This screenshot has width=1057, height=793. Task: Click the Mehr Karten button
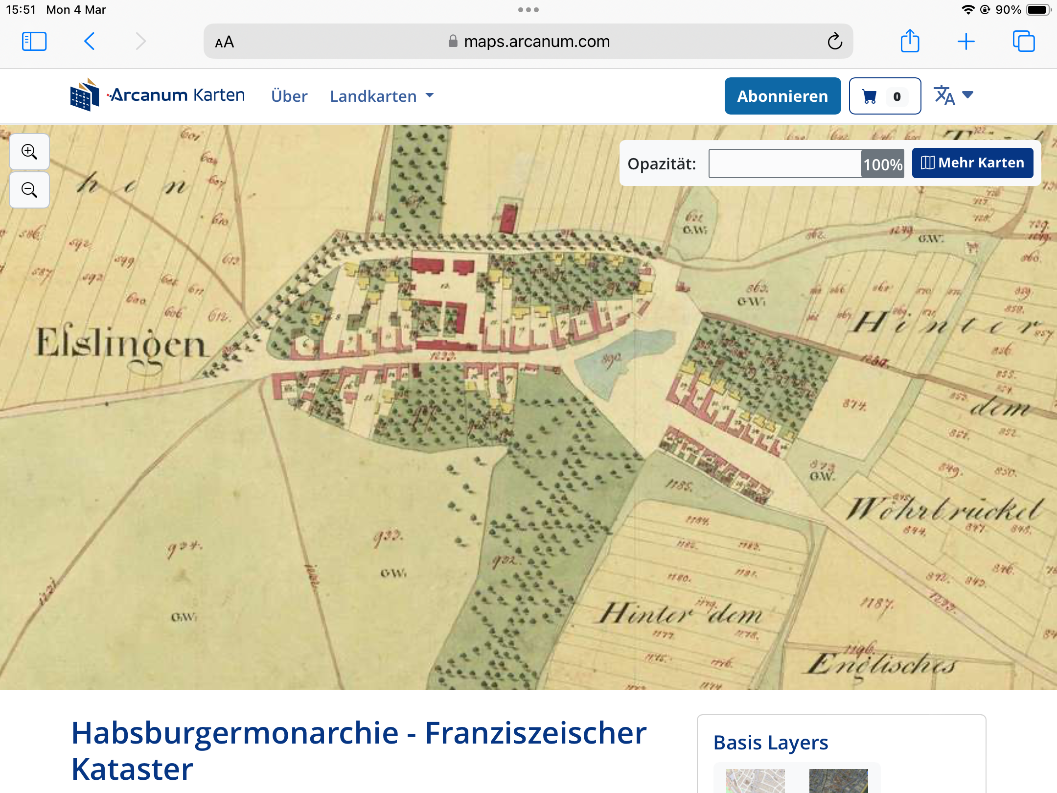972,163
